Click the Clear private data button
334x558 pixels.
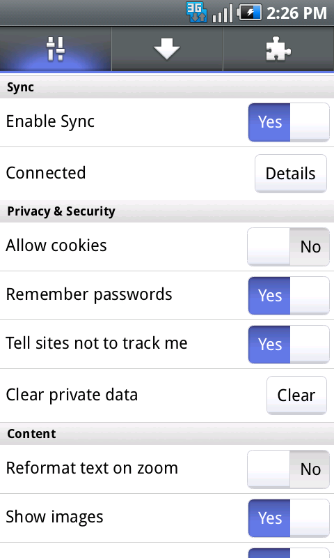296,395
